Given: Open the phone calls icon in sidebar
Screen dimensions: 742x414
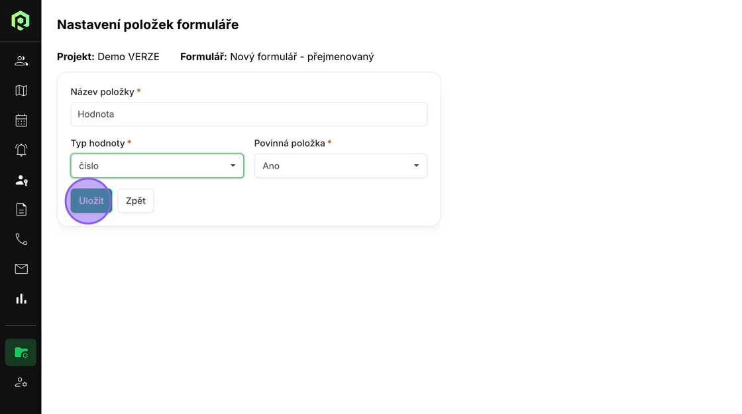Looking at the screenshot, I should (x=21, y=239).
